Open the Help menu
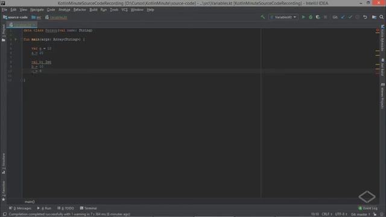Viewport: 386px width, 217px height. pyautogui.click(x=150, y=10)
